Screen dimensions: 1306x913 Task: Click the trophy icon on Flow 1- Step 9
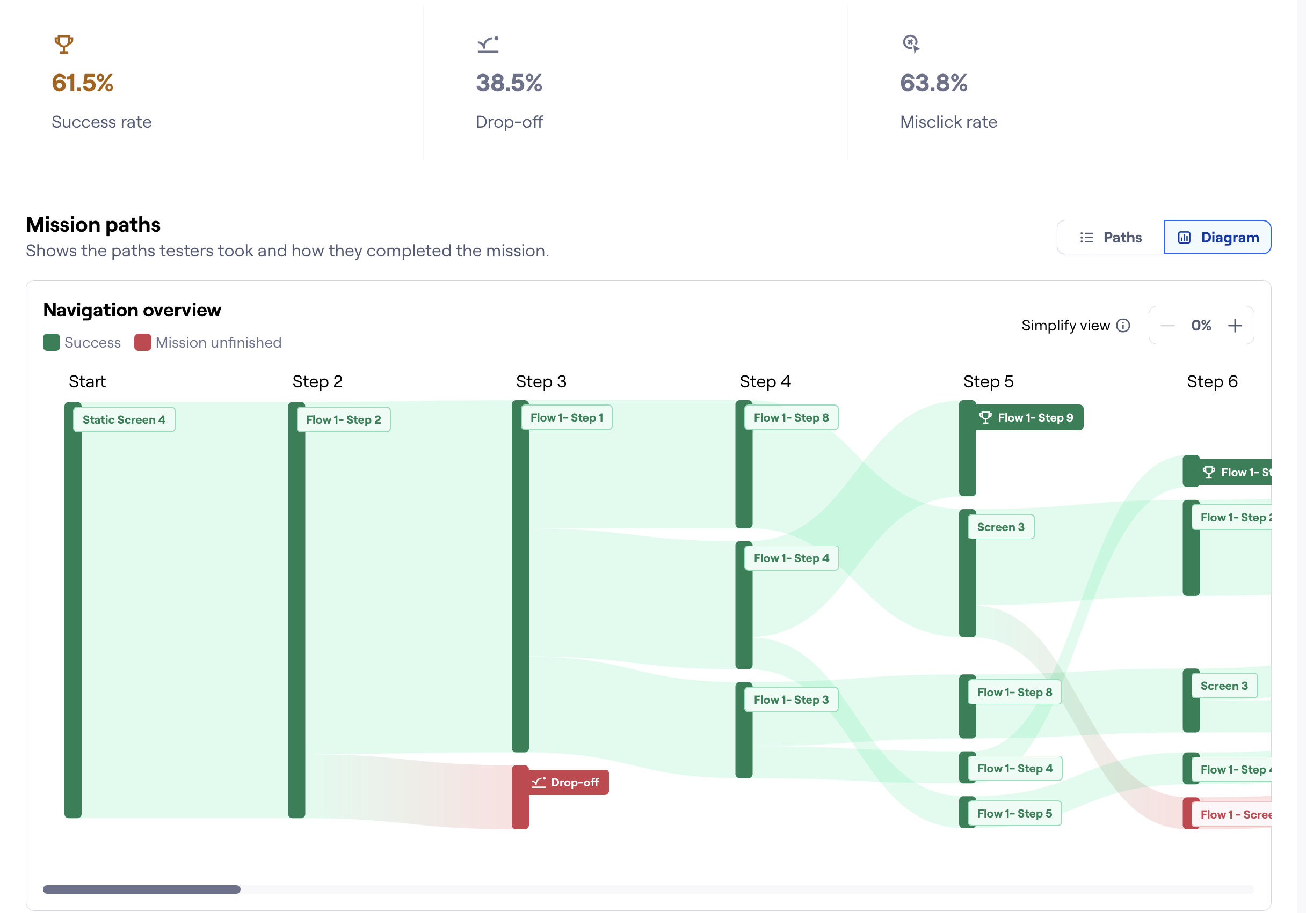pos(985,417)
